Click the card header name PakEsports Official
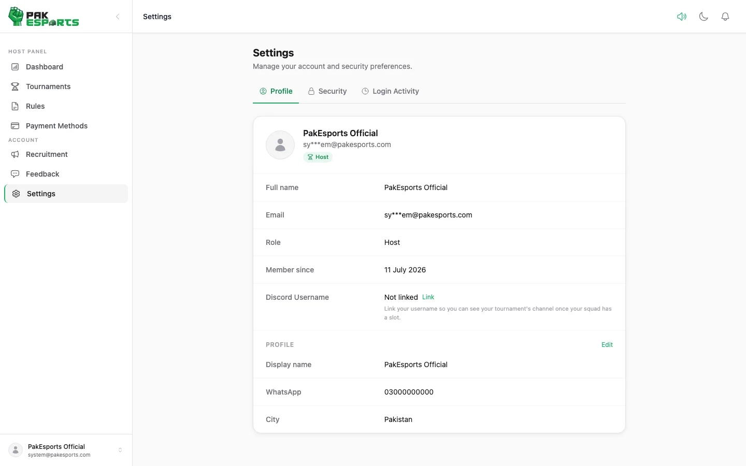 [340, 133]
